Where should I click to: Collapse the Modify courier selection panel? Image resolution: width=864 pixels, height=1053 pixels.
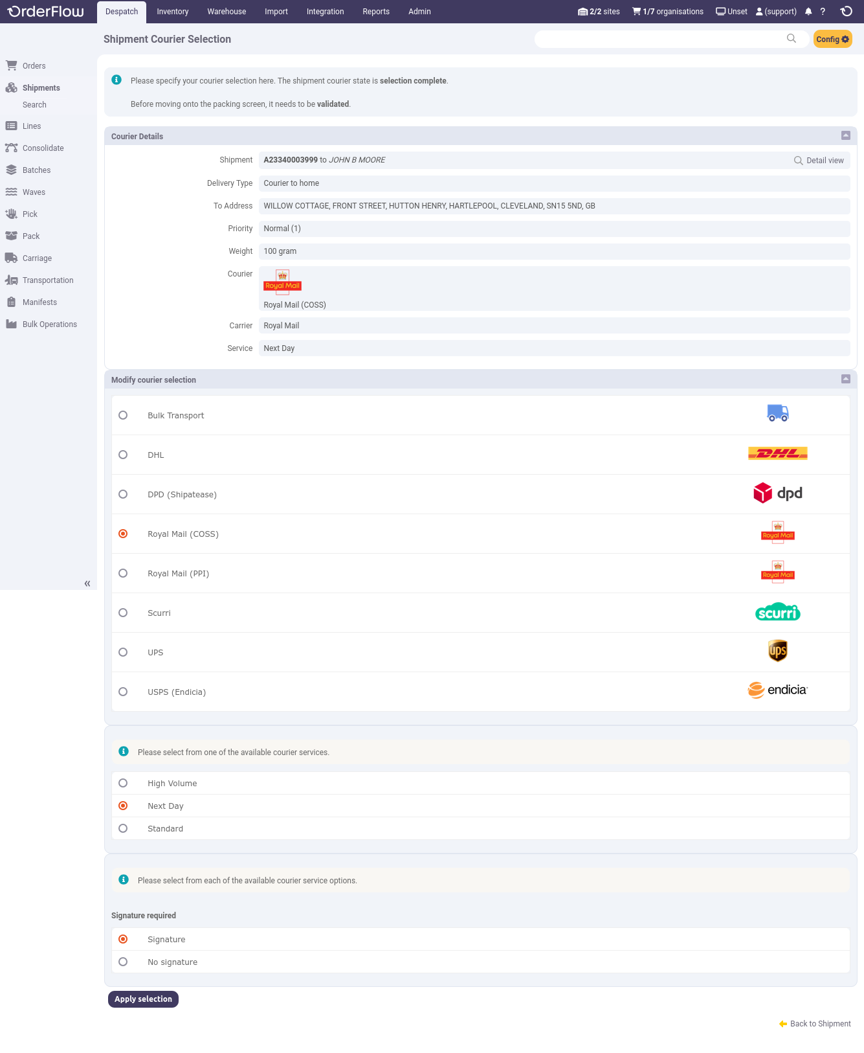click(x=845, y=379)
